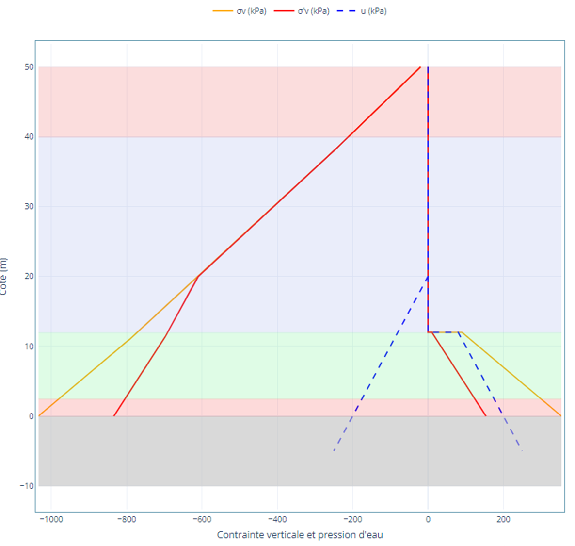This screenshot has height=546, width=575.
Task: Click where red and orange curves split at elevation 20
Action: [198, 276]
